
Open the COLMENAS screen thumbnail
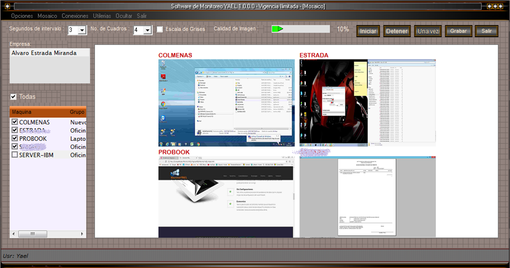[x=226, y=103]
